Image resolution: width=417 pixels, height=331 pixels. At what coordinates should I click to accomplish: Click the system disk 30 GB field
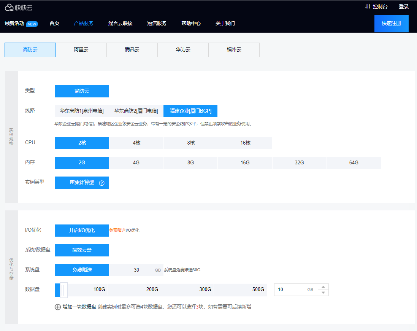(x=136, y=270)
